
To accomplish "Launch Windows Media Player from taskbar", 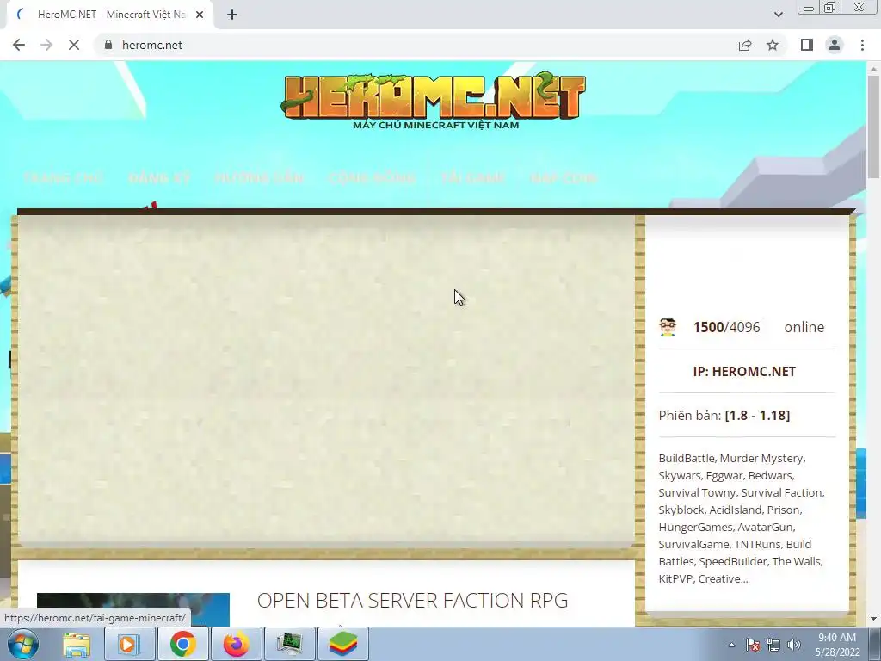I will (x=129, y=644).
